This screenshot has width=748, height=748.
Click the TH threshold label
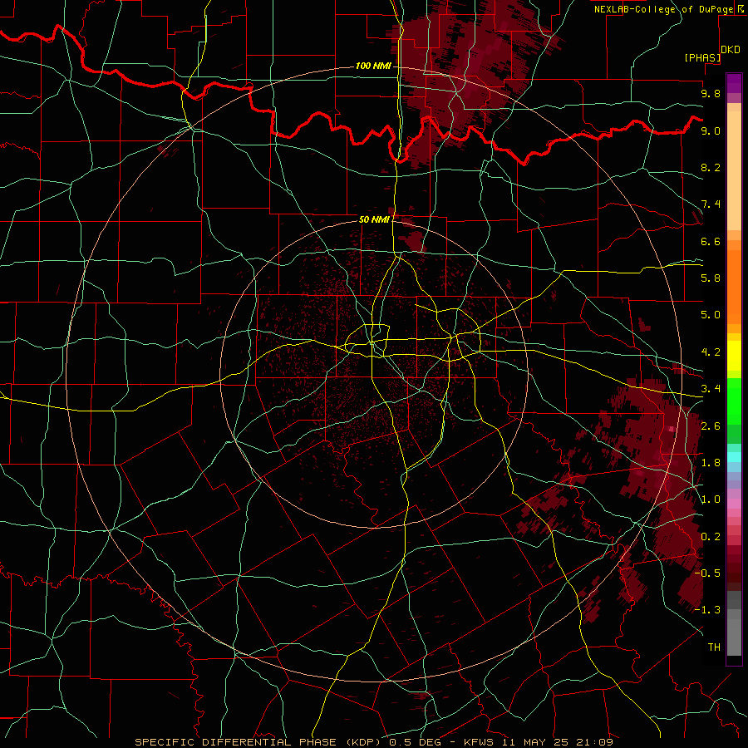714,647
